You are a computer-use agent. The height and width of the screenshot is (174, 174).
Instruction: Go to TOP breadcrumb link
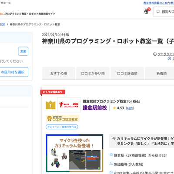[x=3, y=24]
